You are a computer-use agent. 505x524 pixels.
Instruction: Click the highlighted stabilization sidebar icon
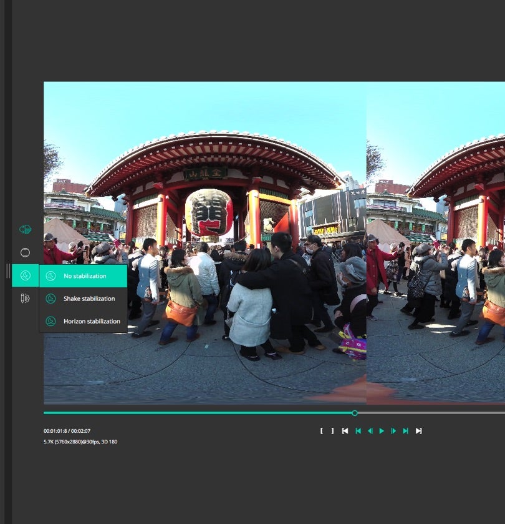[25, 275]
